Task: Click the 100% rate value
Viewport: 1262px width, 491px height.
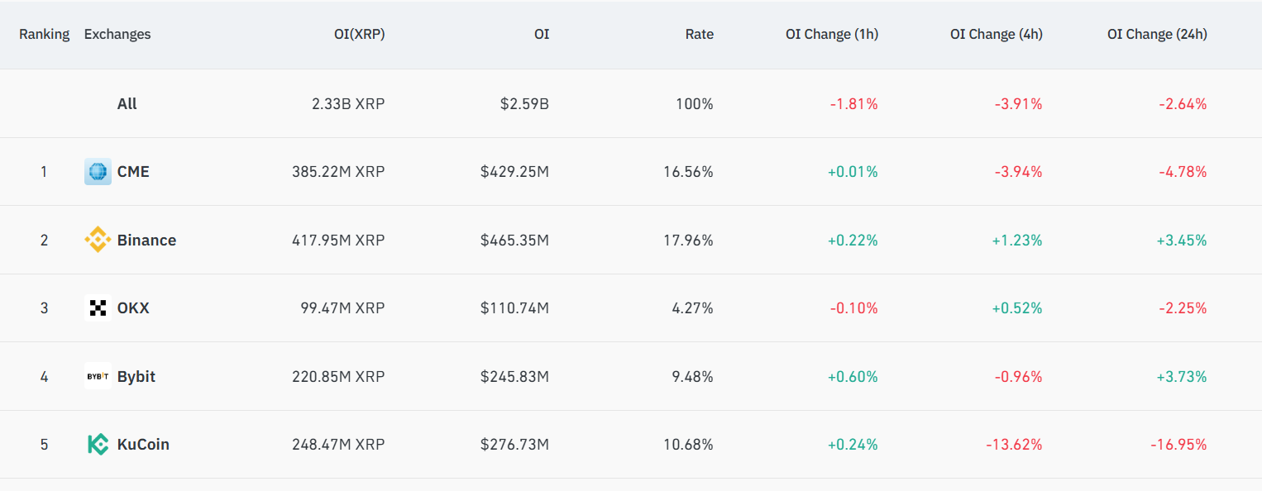Action: pyautogui.click(x=695, y=104)
